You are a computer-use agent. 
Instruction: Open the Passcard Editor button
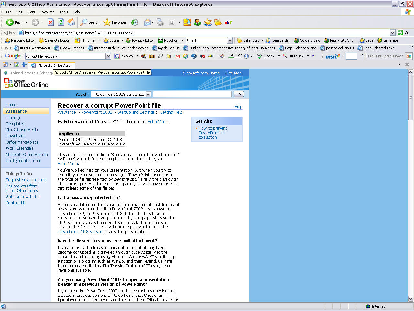20,40
